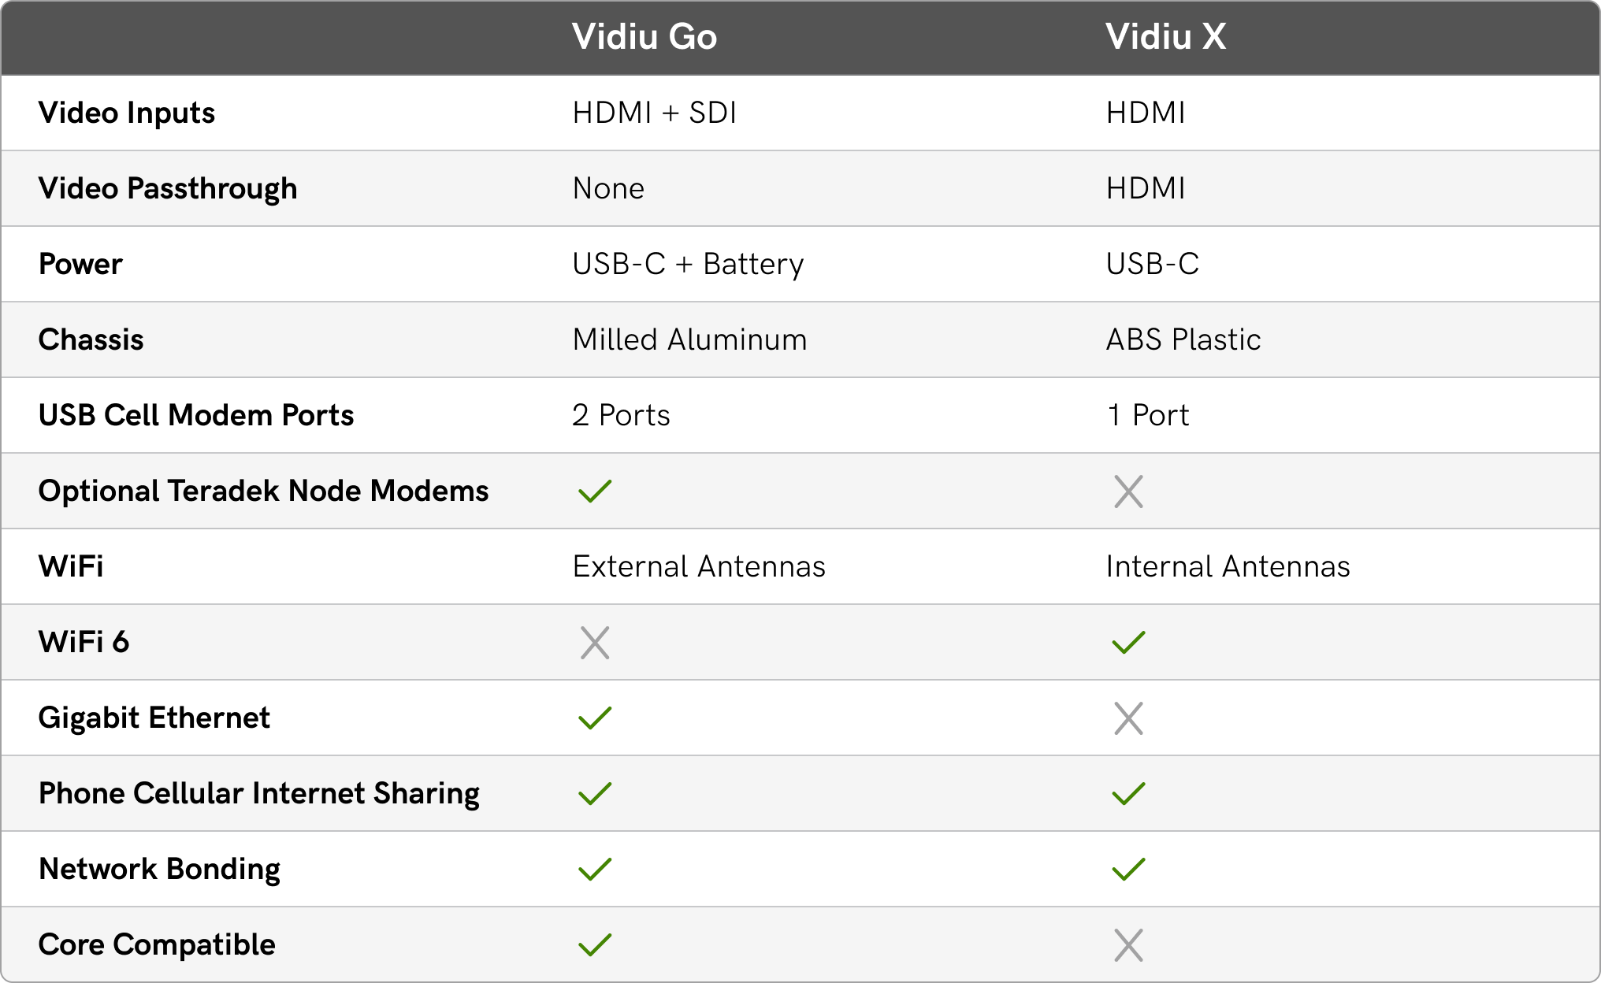Click the Gigabit Ethernet checkmark for Vidiu Go
Viewport: 1601px width, 983px height.
(x=595, y=718)
